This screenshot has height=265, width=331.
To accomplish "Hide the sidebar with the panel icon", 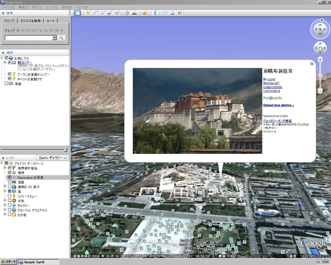I will 77,13.
